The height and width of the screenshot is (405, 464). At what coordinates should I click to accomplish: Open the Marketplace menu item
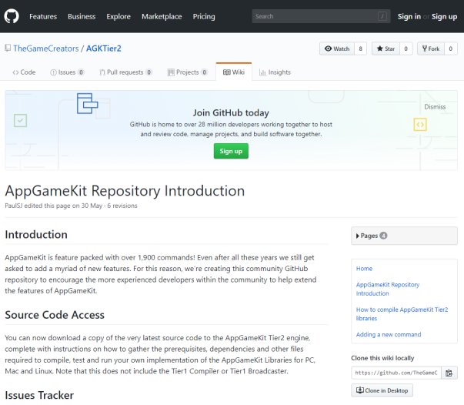[162, 17]
